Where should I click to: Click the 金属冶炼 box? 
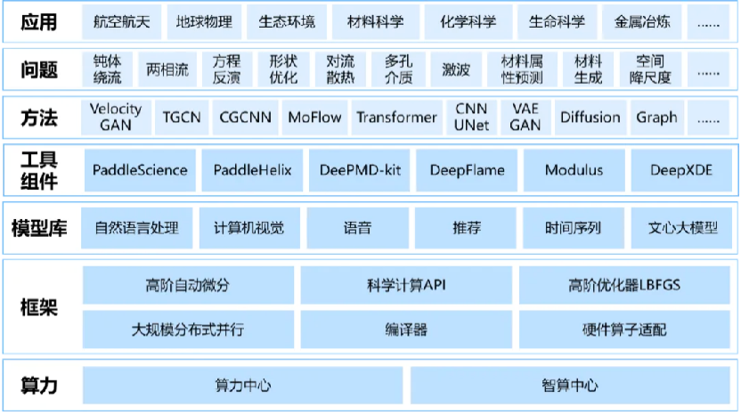pos(642,21)
